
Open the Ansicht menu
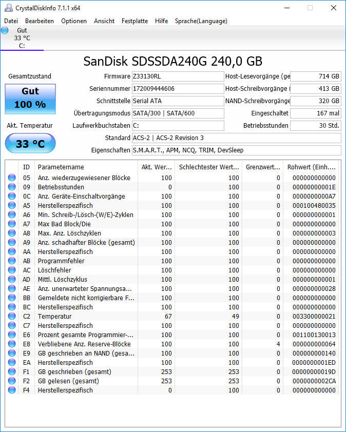[x=104, y=21]
